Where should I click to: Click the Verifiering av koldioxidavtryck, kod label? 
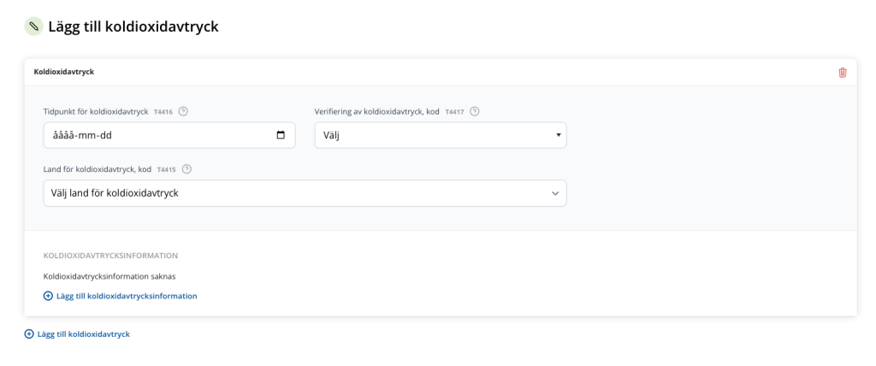[x=377, y=112]
